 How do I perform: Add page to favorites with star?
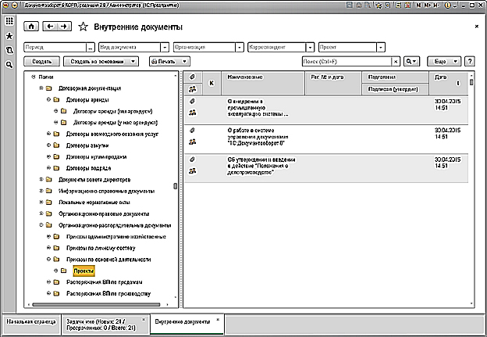click(84, 28)
